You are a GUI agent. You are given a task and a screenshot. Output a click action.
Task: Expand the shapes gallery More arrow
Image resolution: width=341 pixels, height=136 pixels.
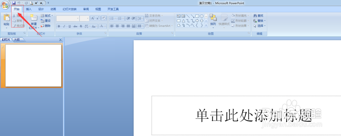[206, 25]
